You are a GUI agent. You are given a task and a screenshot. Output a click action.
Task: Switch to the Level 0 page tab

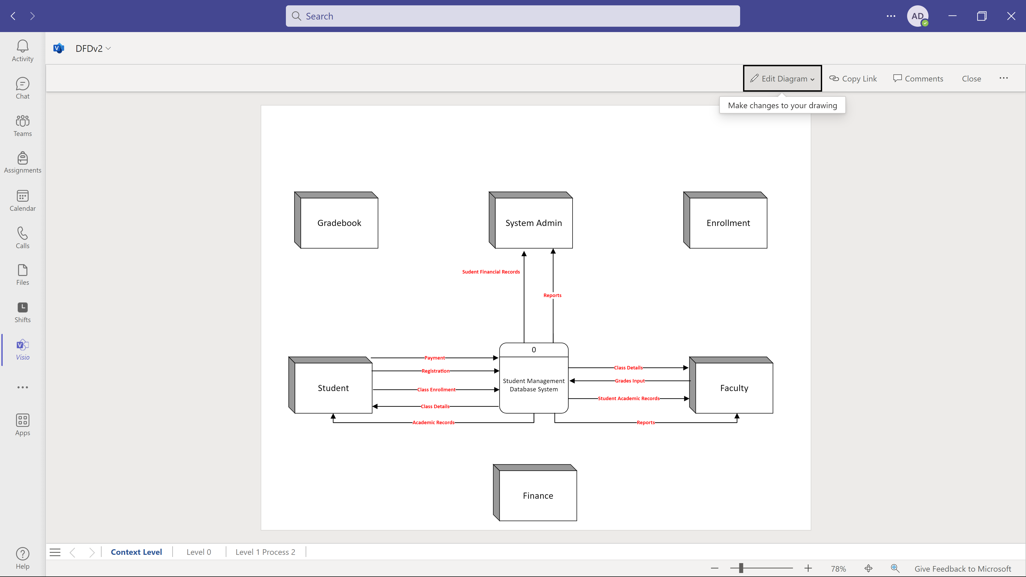coord(199,552)
